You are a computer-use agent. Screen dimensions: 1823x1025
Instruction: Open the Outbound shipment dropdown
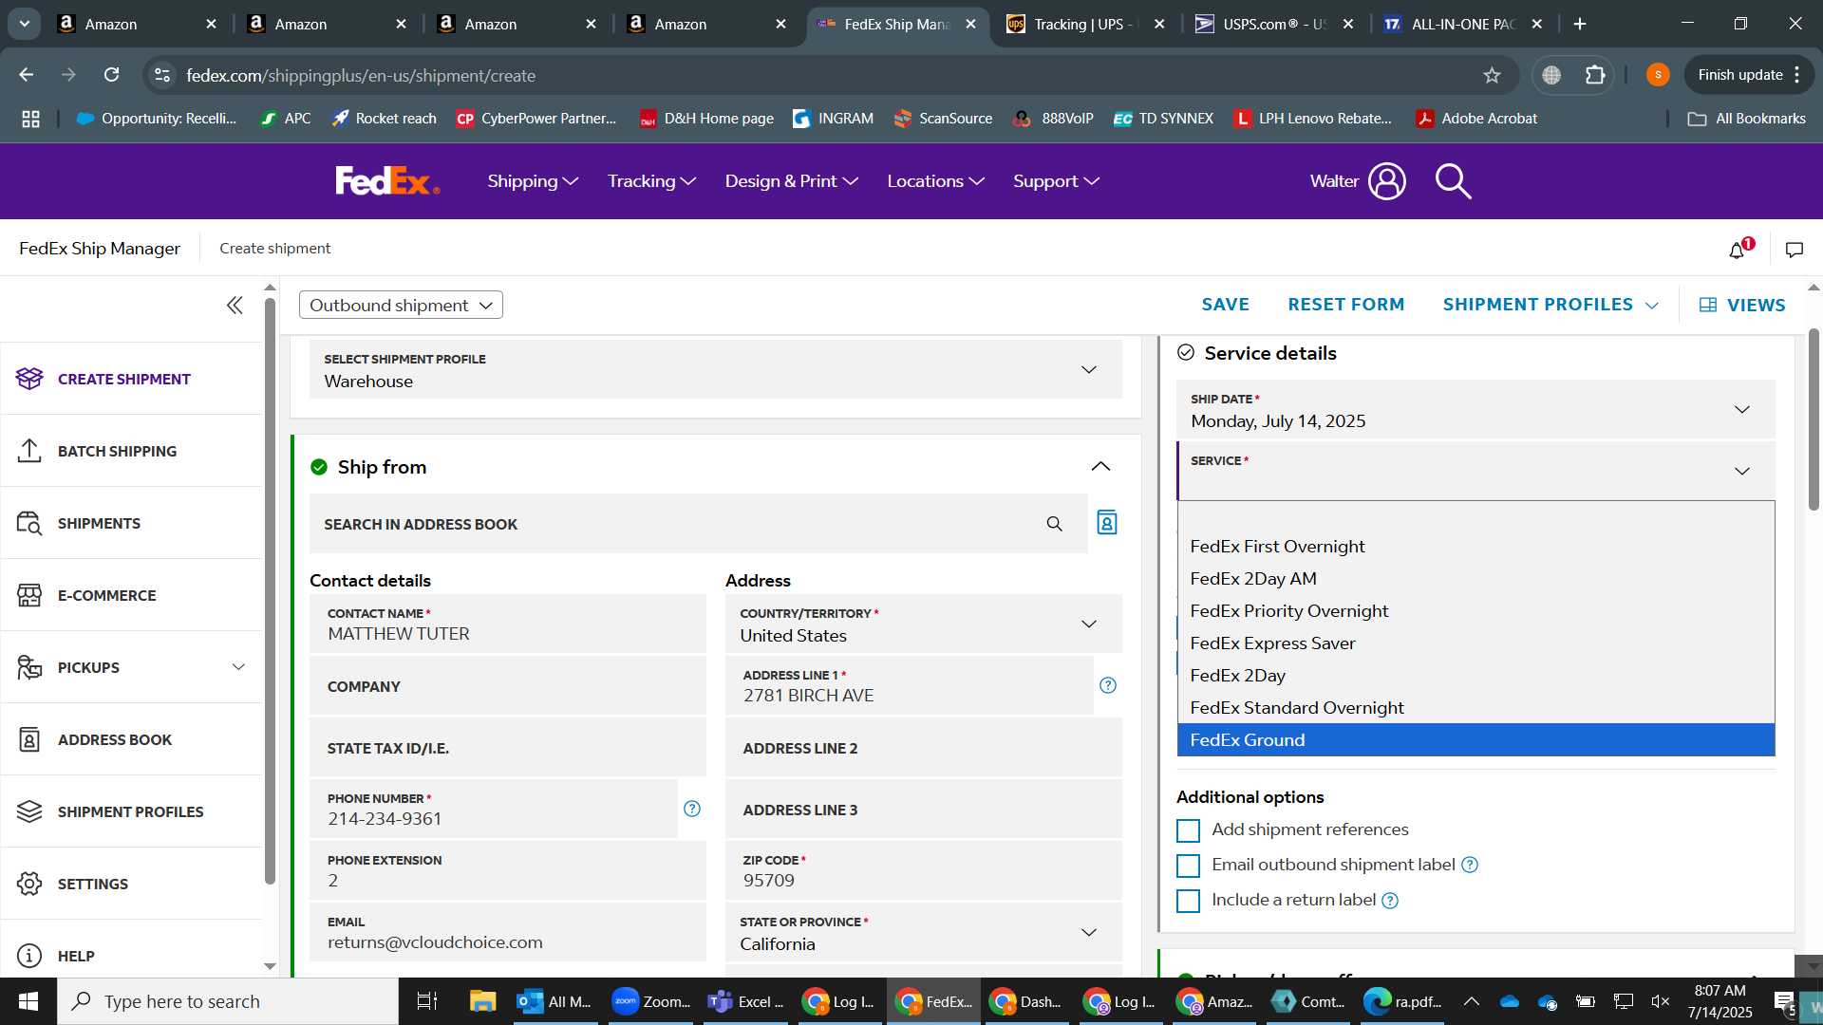(x=401, y=305)
